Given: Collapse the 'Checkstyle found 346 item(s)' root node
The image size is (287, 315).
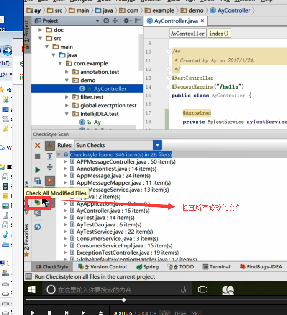Looking at the screenshot, I should (x=59, y=155).
